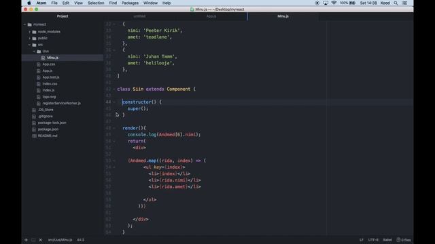This screenshot has width=435, height=244.
Task: Click src/Uus/Minu.js path in status bar
Action: pyautogui.click(x=60, y=240)
